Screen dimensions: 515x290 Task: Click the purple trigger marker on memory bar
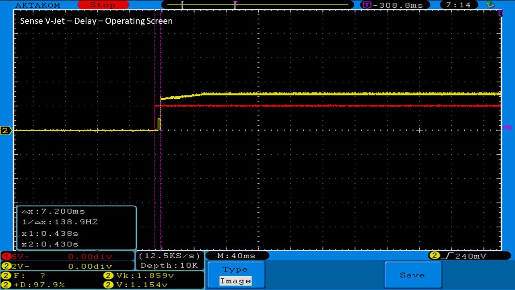tap(236, 3)
